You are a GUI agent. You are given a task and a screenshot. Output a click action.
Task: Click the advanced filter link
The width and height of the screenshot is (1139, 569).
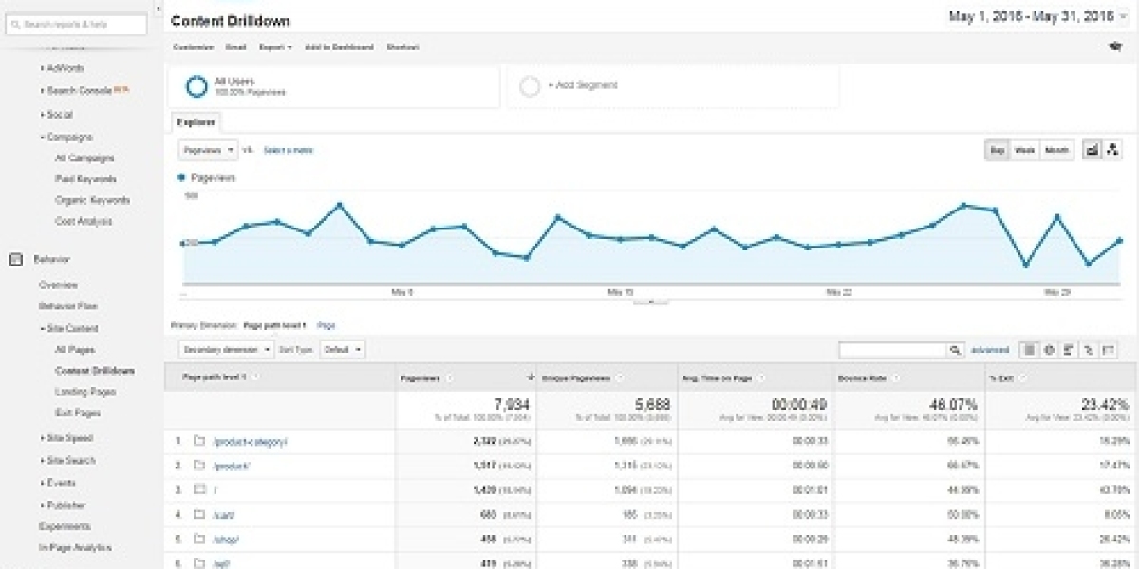pyautogui.click(x=989, y=350)
